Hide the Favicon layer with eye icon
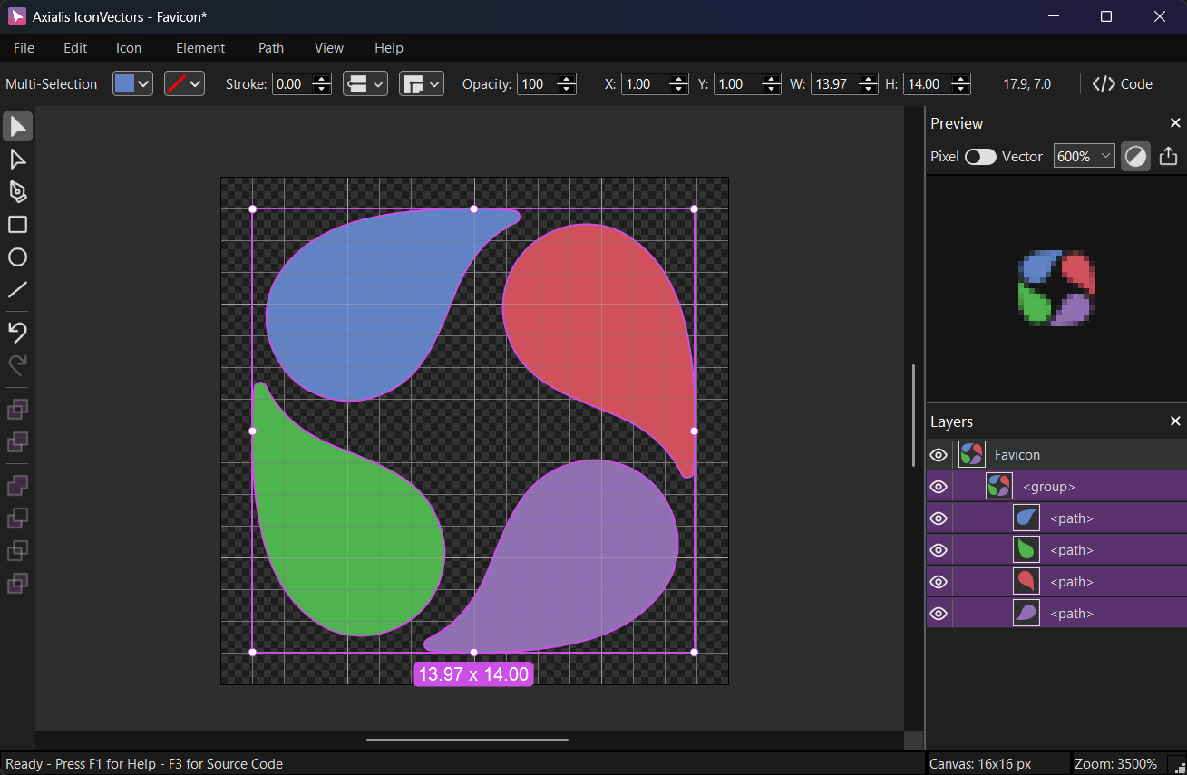 pos(939,455)
